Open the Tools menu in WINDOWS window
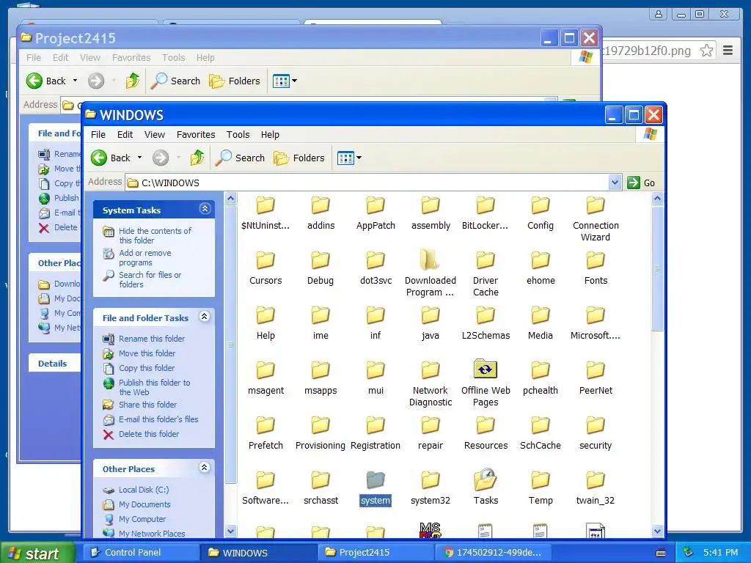 click(x=238, y=135)
